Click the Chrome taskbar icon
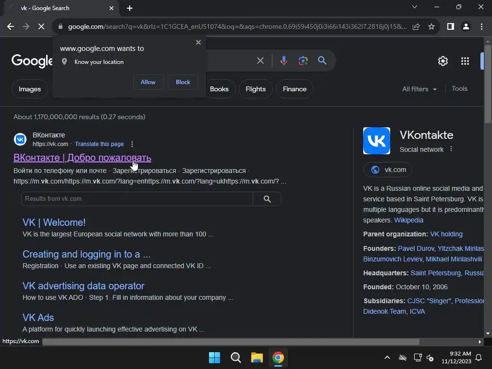The image size is (492, 369). coord(278,357)
